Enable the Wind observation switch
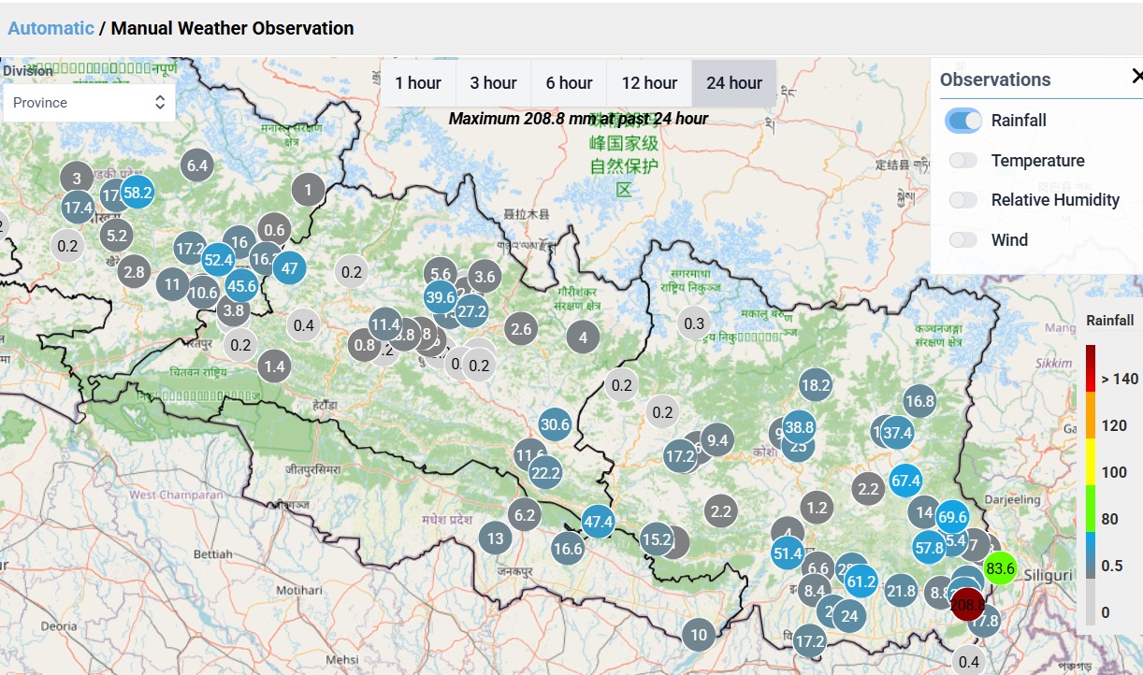 click(963, 240)
